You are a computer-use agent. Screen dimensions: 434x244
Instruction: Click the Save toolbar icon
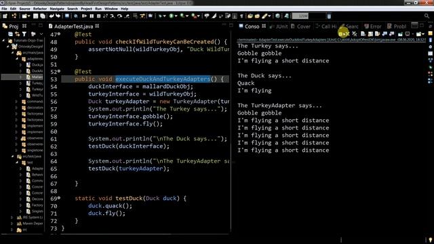36,16
